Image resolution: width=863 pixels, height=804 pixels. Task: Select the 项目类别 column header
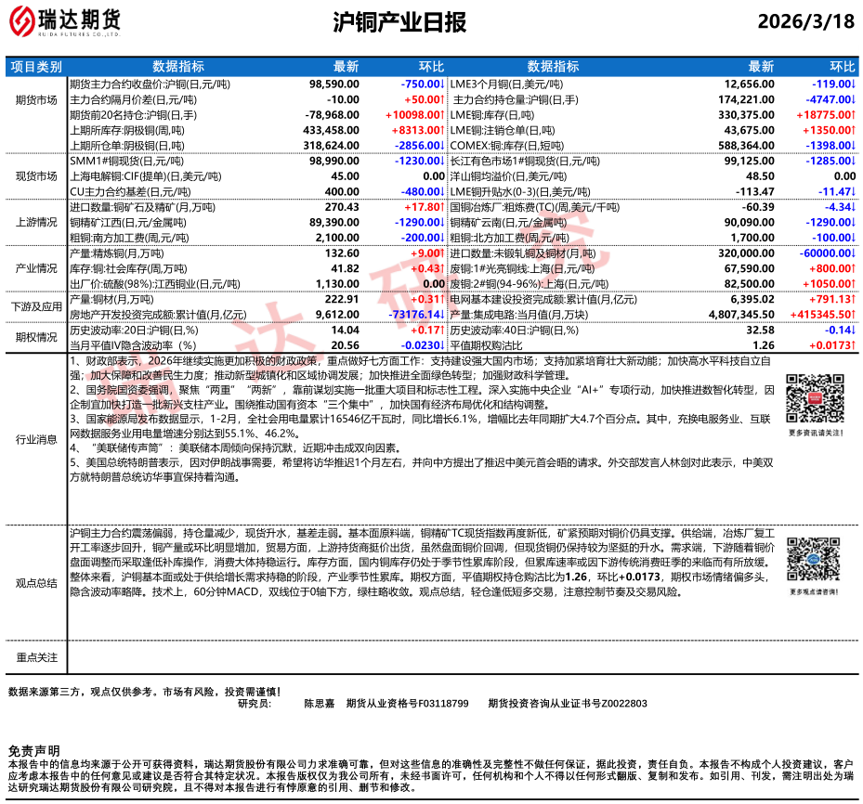point(36,67)
